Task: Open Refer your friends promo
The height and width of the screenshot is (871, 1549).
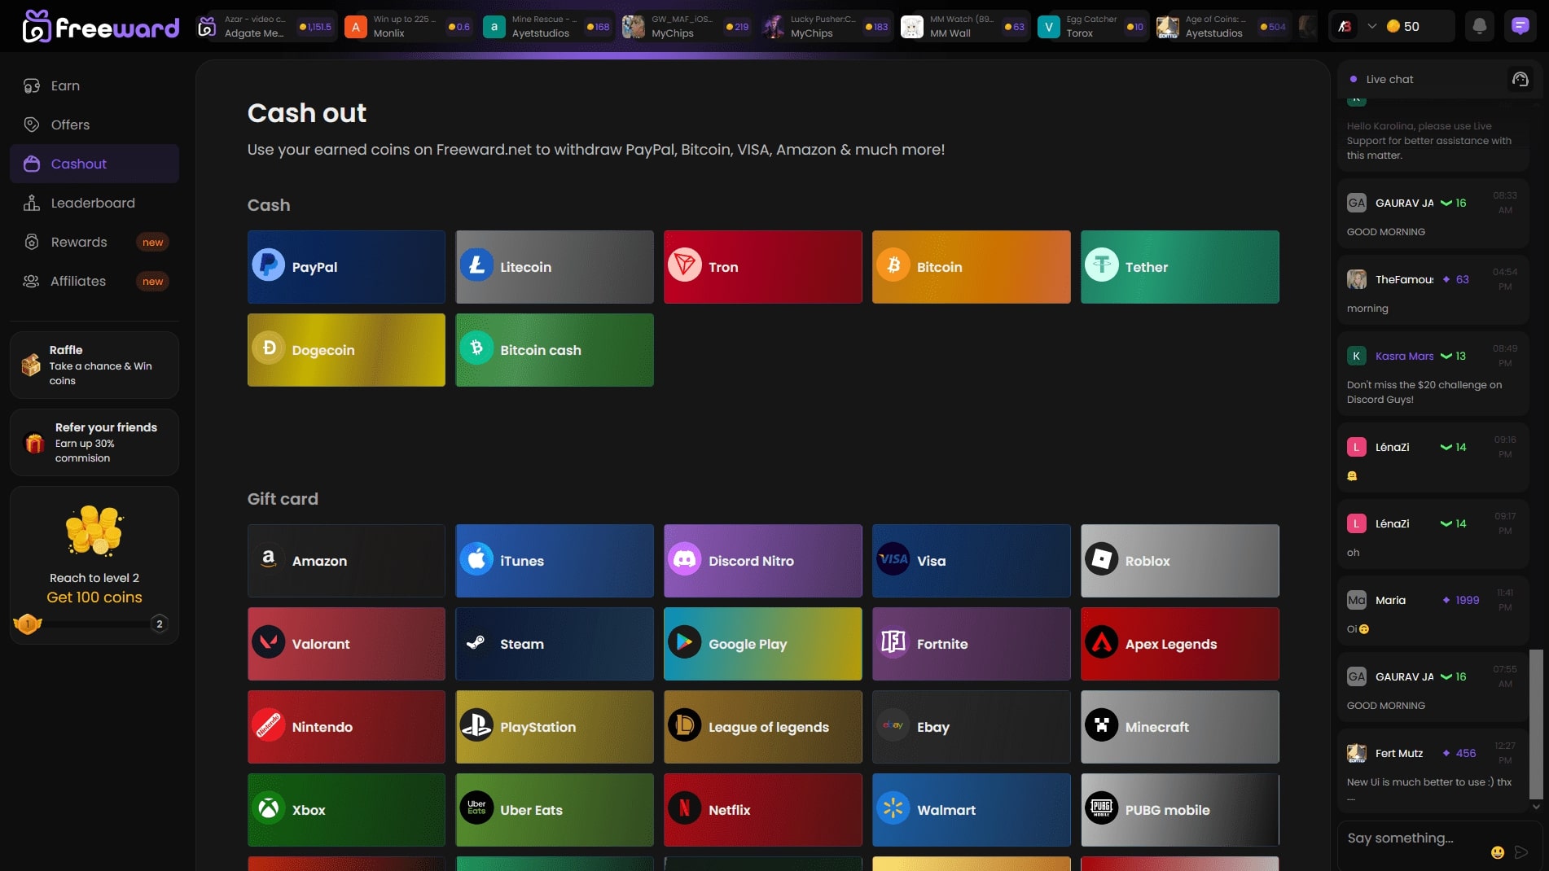Action: click(94, 442)
